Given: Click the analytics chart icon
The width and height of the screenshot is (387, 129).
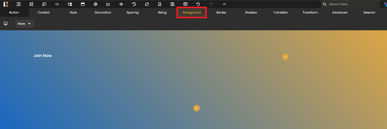Looking at the screenshot, I should pyautogui.click(x=108, y=4).
